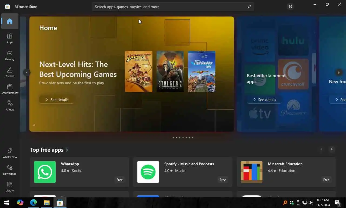This screenshot has height=208, width=346.
Task: Click the search magnifier icon
Action: 249,7
